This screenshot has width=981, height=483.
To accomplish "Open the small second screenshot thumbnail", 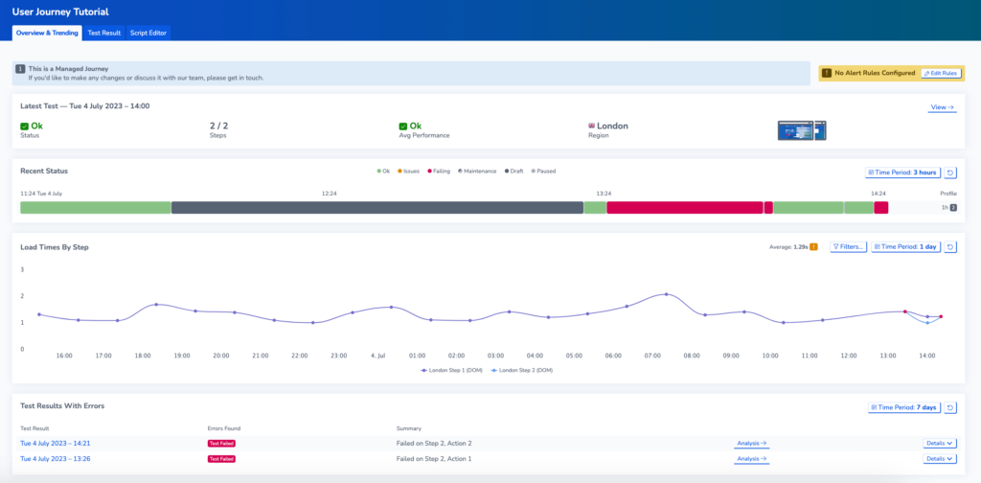I will [x=820, y=130].
